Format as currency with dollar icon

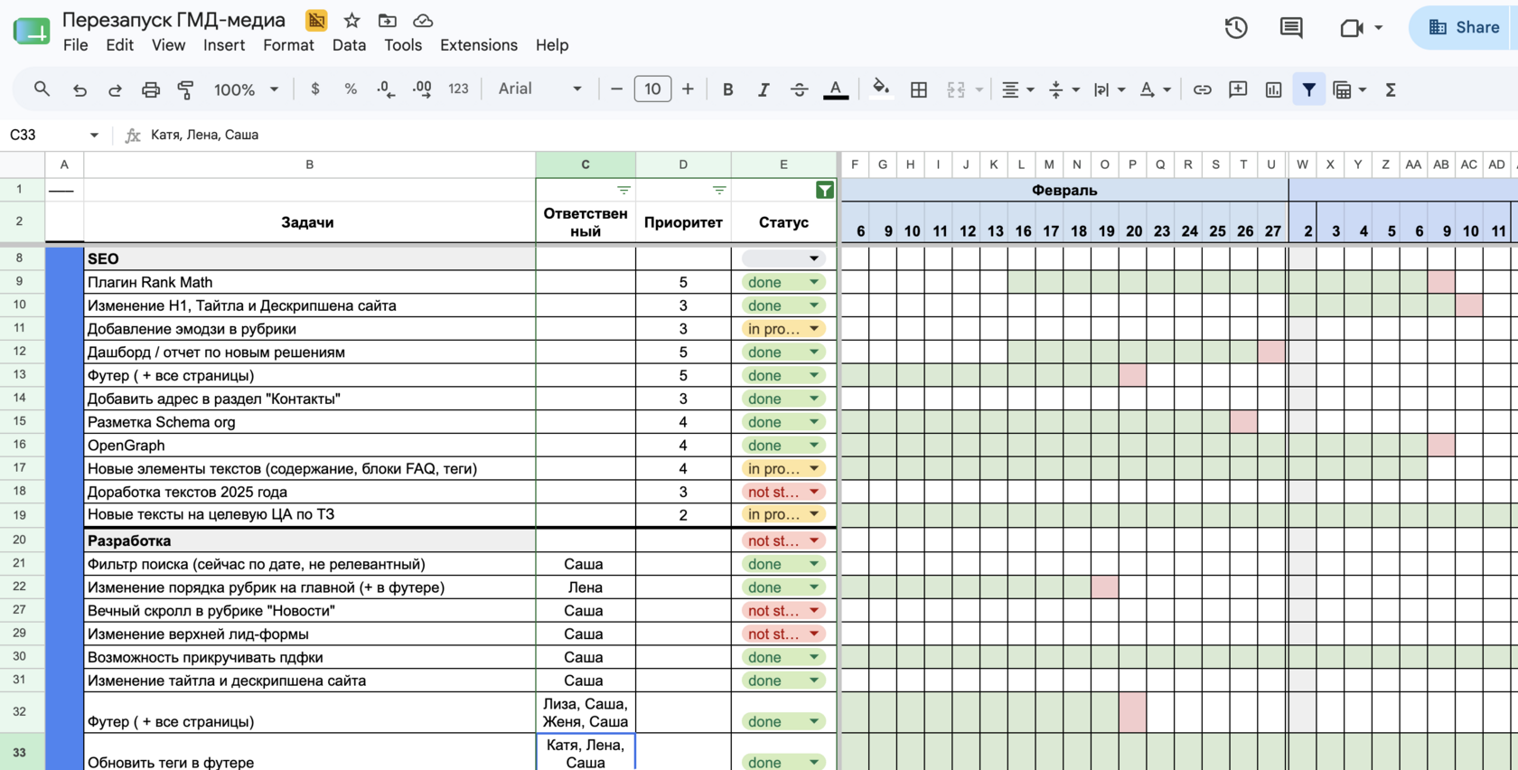314,89
